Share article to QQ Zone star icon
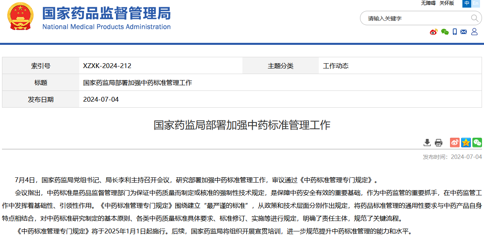This screenshot has width=484, height=245. click(466, 143)
